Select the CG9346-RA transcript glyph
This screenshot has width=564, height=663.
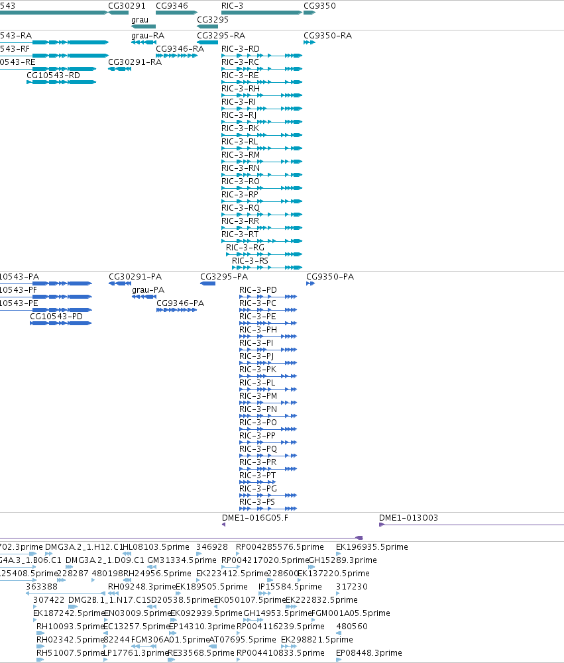176,56
